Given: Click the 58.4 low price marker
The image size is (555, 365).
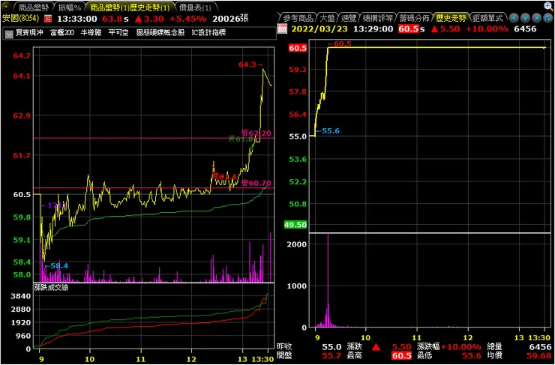Looking at the screenshot, I should click(x=56, y=266).
